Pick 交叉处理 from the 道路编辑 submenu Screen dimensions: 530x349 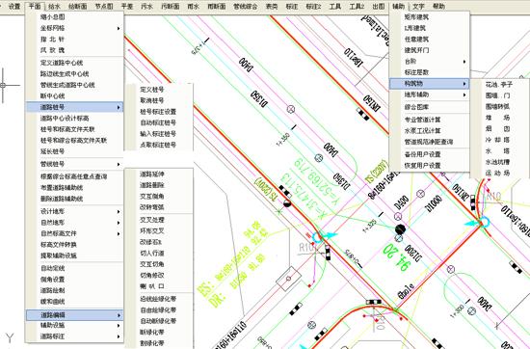coord(151,220)
